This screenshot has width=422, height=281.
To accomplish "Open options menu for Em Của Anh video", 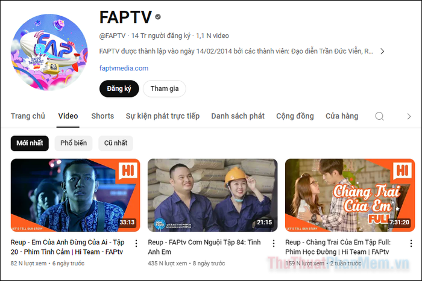I will coord(136,243).
